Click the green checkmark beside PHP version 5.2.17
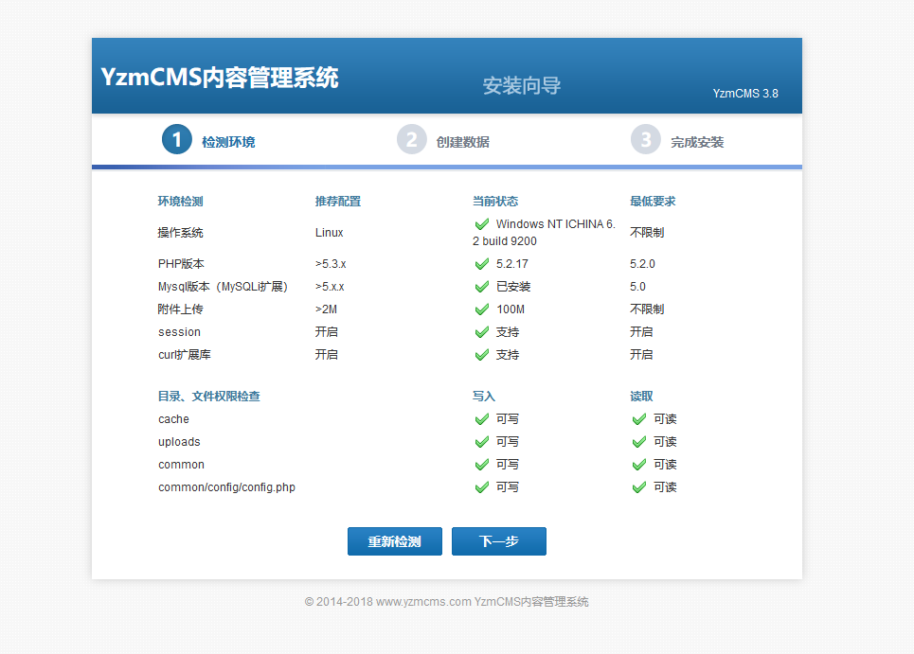The image size is (914, 654). 482,264
